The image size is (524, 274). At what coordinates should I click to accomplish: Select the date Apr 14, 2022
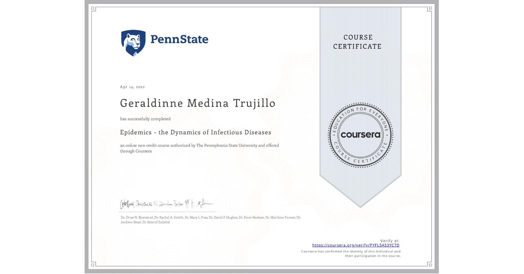click(x=132, y=87)
